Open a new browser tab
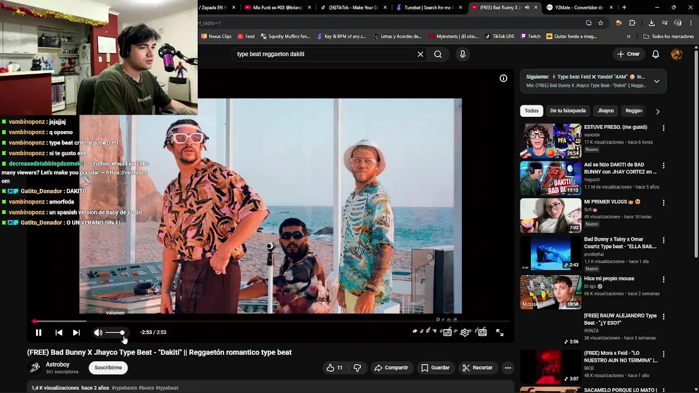Screen dimensions: 699x393 (624, 8)
